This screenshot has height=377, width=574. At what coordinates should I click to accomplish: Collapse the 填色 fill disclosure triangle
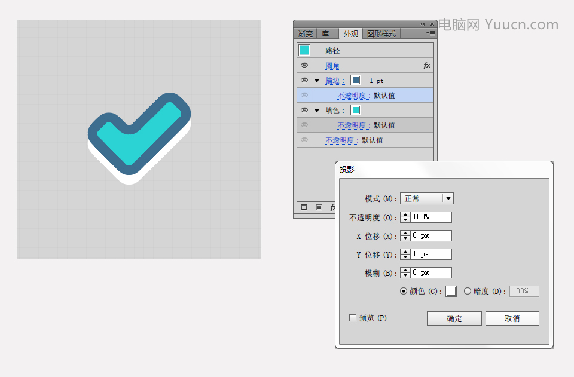(317, 111)
